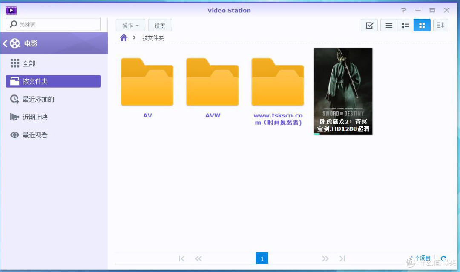Image resolution: width=460 pixels, height=272 pixels.
Task: Open the AVW folder
Action: tap(213, 82)
